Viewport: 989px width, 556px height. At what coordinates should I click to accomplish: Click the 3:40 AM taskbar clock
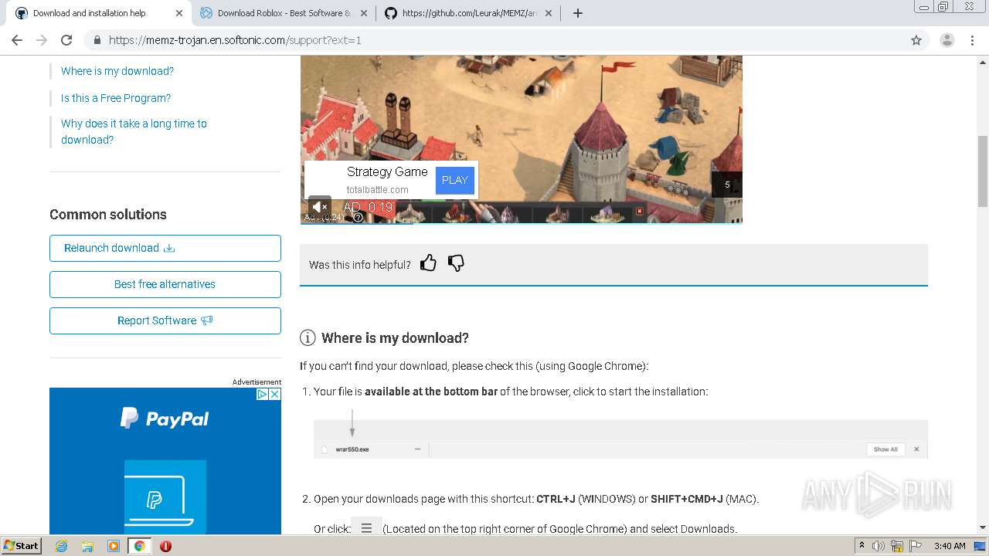pyautogui.click(x=950, y=546)
